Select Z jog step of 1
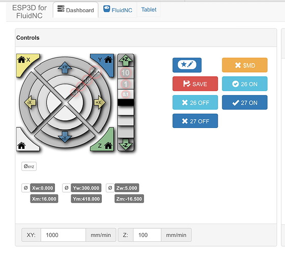Screen dimensions: 285x254 coord(126,84)
